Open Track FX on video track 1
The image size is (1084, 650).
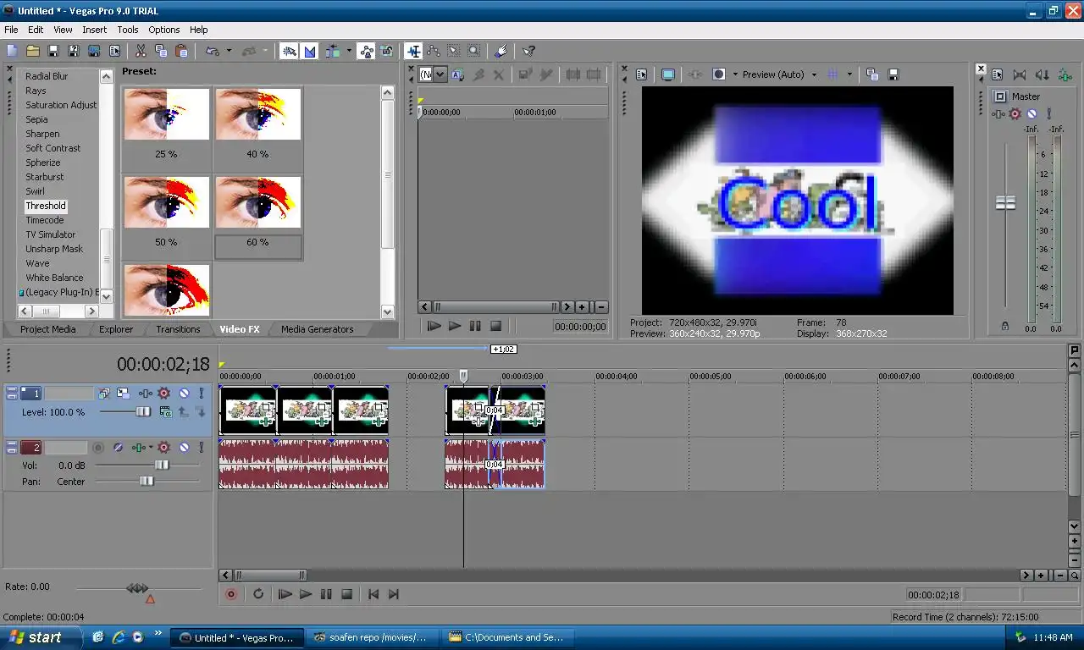(x=146, y=394)
